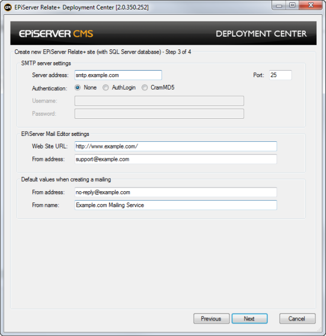This screenshot has width=326, height=336.
Task: Click the disabled Password field
Action: tap(159, 113)
